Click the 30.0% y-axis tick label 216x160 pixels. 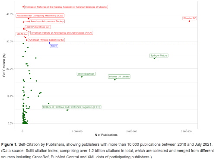coord(10,42)
